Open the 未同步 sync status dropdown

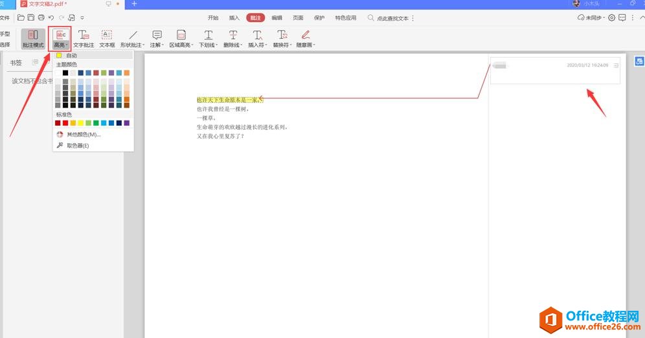point(591,18)
